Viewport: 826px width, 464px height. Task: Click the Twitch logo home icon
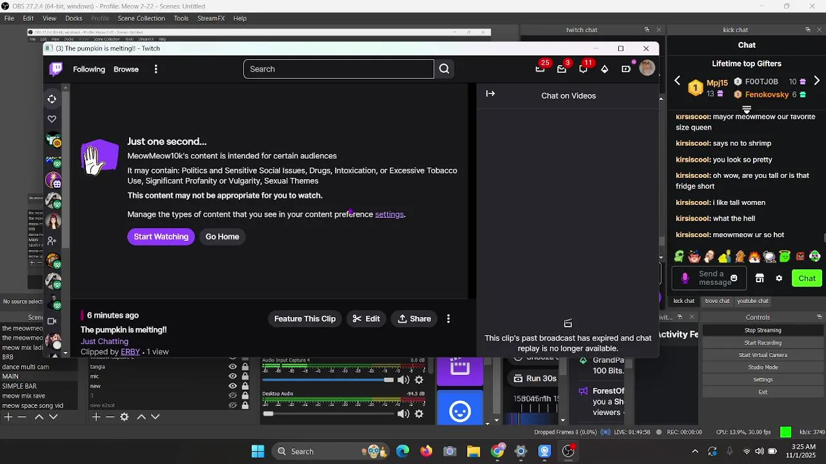click(x=56, y=69)
